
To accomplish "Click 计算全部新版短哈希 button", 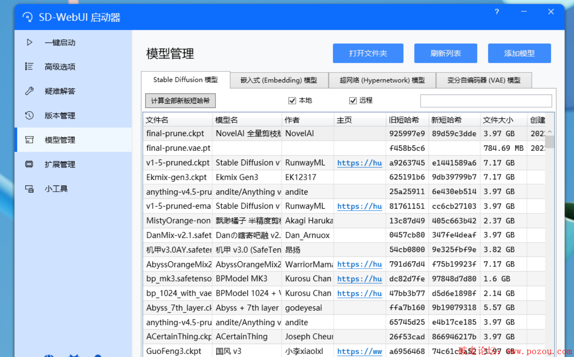I will point(180,101).
